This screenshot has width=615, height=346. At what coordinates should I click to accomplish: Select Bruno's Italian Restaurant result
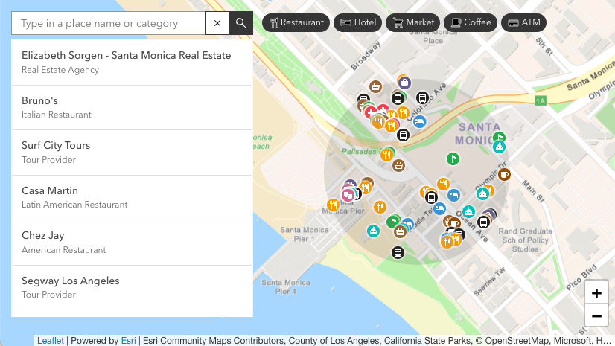[133, 107]
